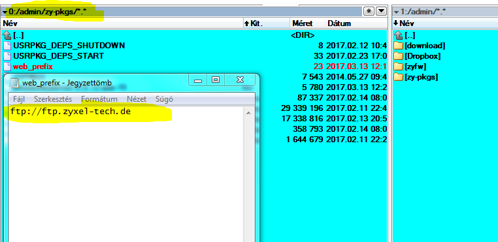Click the [Dropbox] folder name

(423, 56)
